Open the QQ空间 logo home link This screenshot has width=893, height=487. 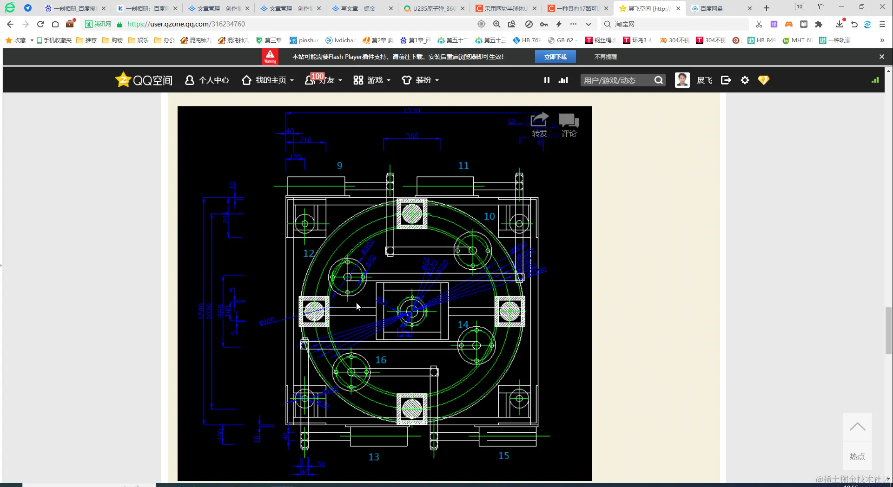click(x=144, y=80)
